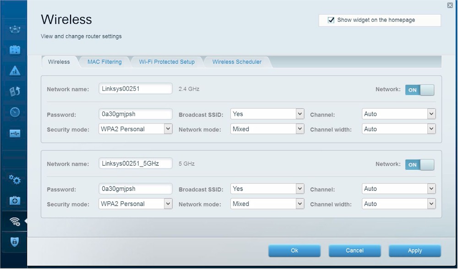The image size is (458, 269).
Task: Open Security shield lock icon
Action: 15,242
